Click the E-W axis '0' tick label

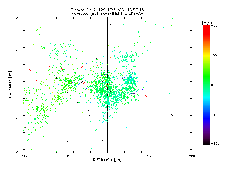tap(107, 156)
